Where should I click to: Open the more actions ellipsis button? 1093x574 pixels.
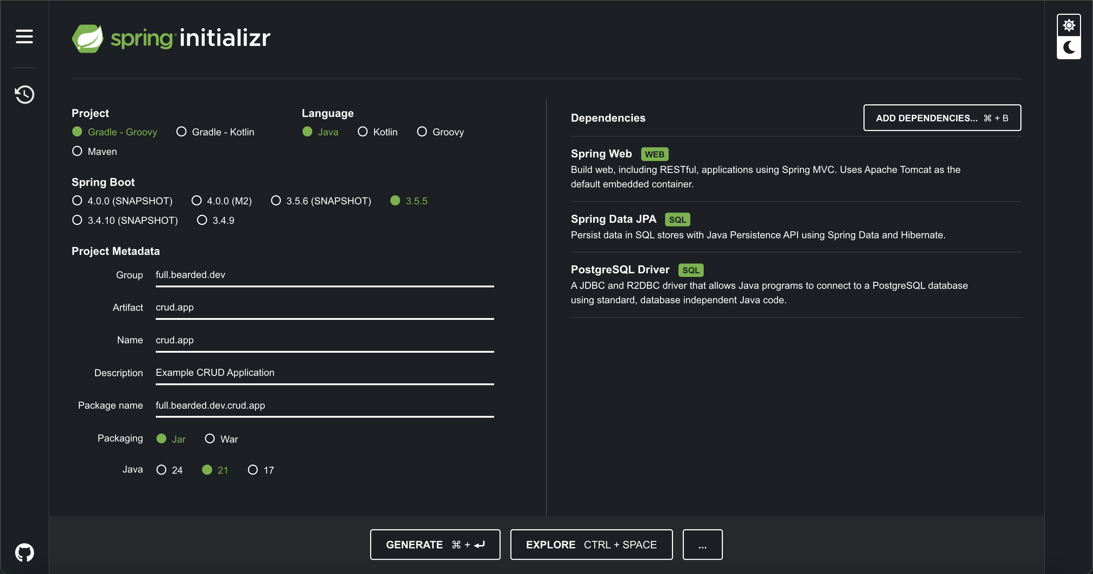(702, 545)
